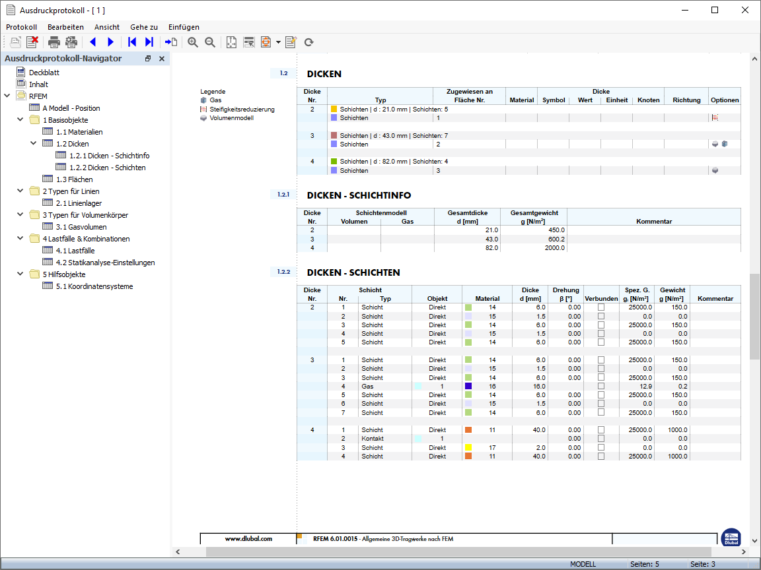Click the Gas legend icon
Image resolution: width=761 pixels, height=570 pixels.
(x=203, y=100)
